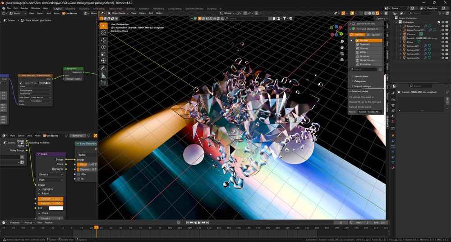Select Materials asset type
This screenshot has width=451, height=242.
click(368, 45)
